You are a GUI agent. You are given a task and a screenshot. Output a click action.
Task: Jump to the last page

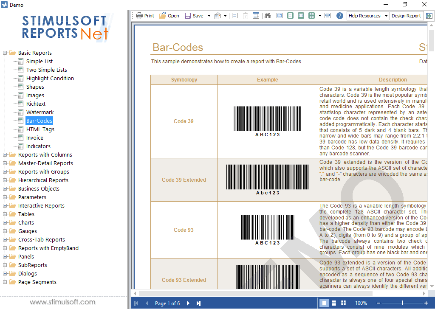click(199, 303)
